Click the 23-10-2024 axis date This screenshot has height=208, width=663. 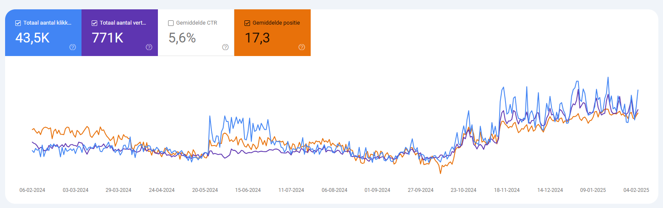(x=464, y=190)
